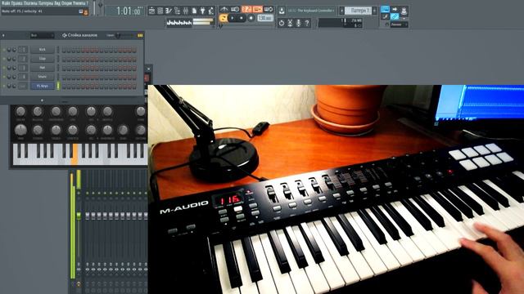This screenshot has width=524, height=294.
Task: Select the Hat channel button
Action: point(42,68)
